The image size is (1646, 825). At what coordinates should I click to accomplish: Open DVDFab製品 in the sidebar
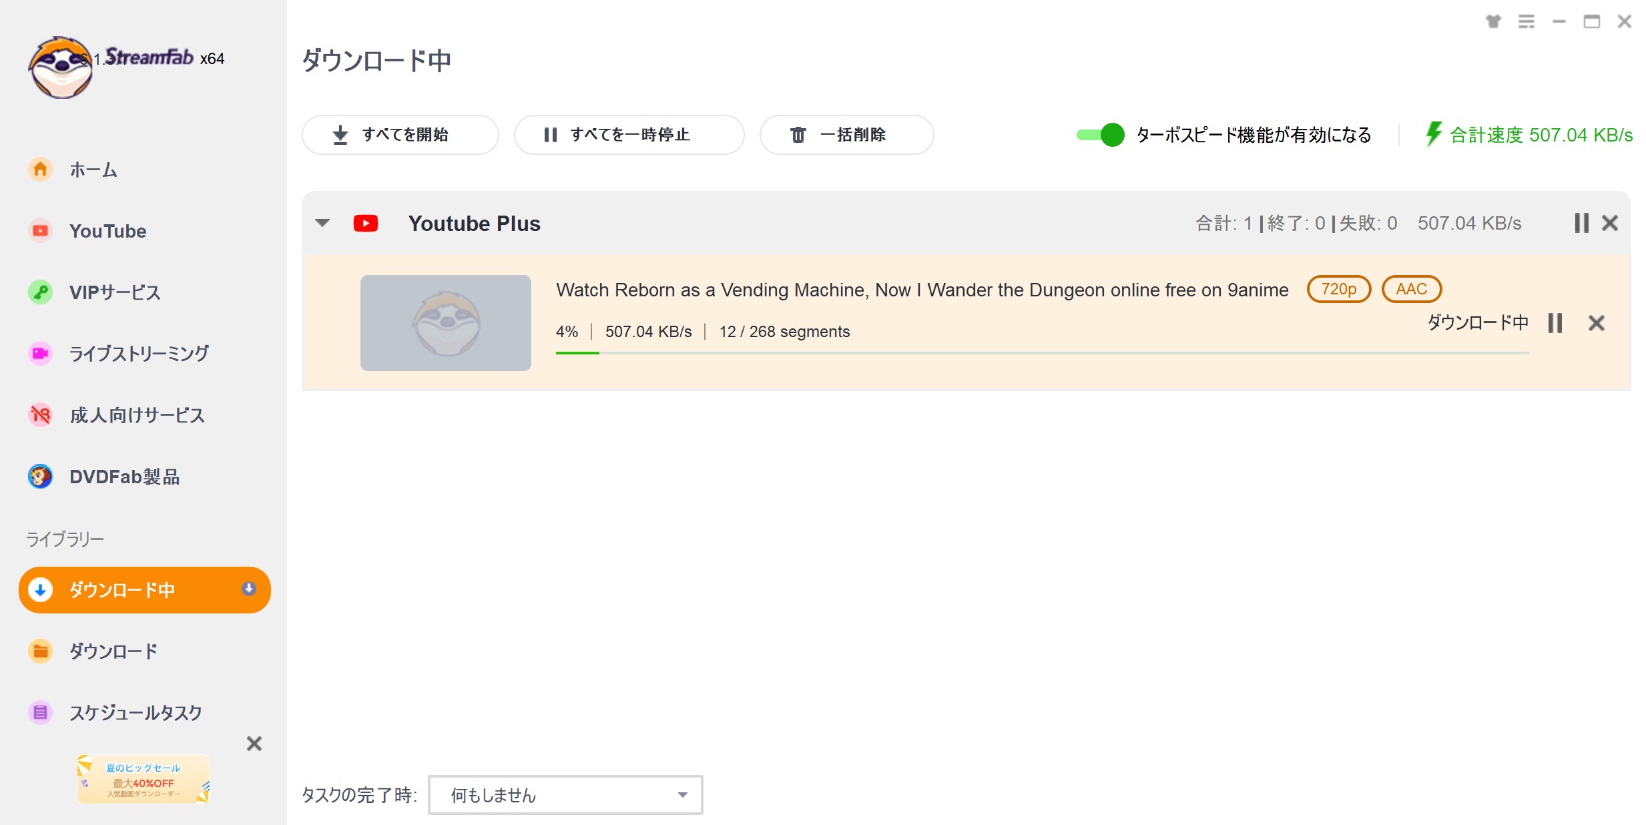pos(104,477)
